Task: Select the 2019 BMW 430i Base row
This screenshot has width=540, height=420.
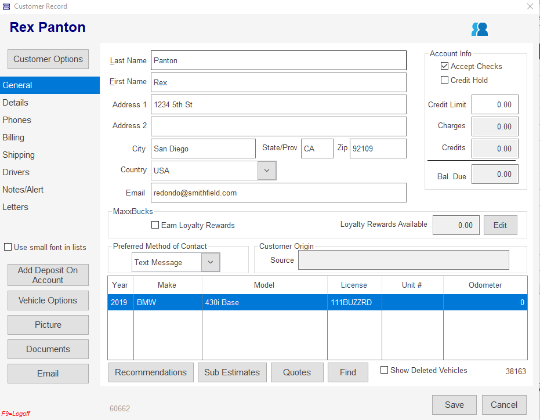Action: click(317, 302)
